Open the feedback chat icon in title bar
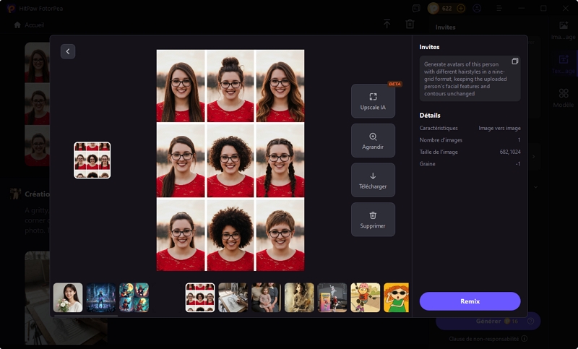This screenshot has width=578, height=349. 416,8
